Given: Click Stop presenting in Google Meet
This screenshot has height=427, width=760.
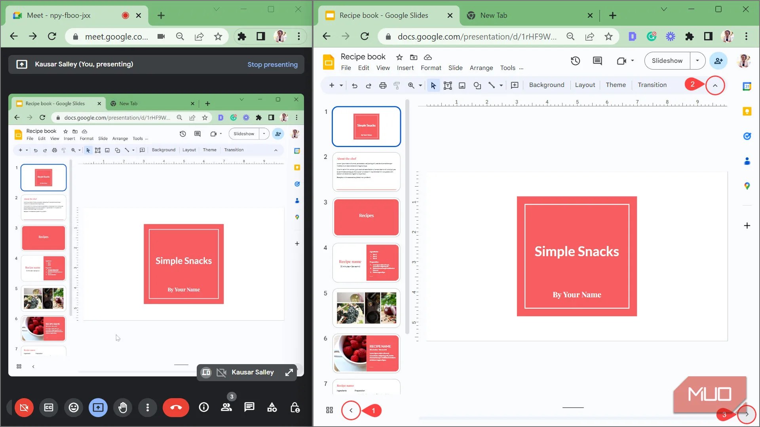Looking at the screenshot, I should tap(273, 64).
